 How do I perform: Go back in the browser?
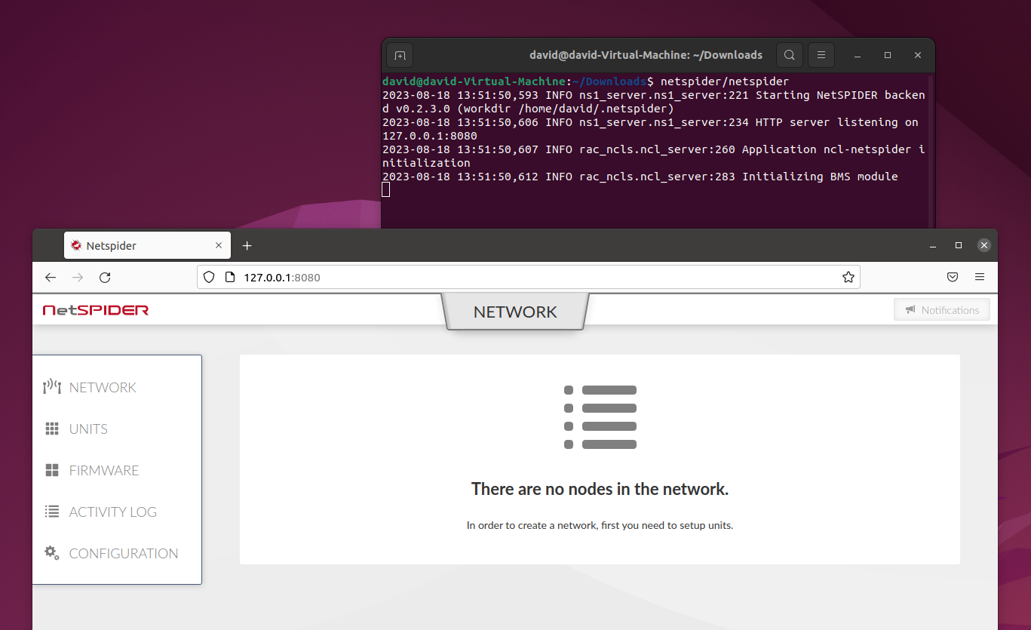pos(51,277)
